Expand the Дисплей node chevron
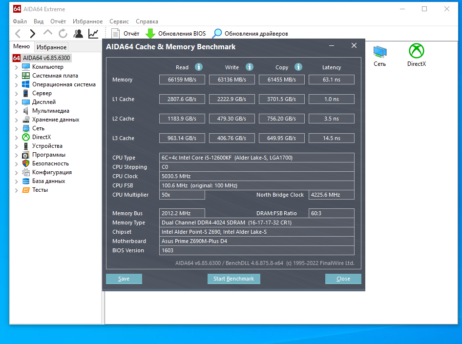Screen dimensions: 462x344 coord(17,102)
